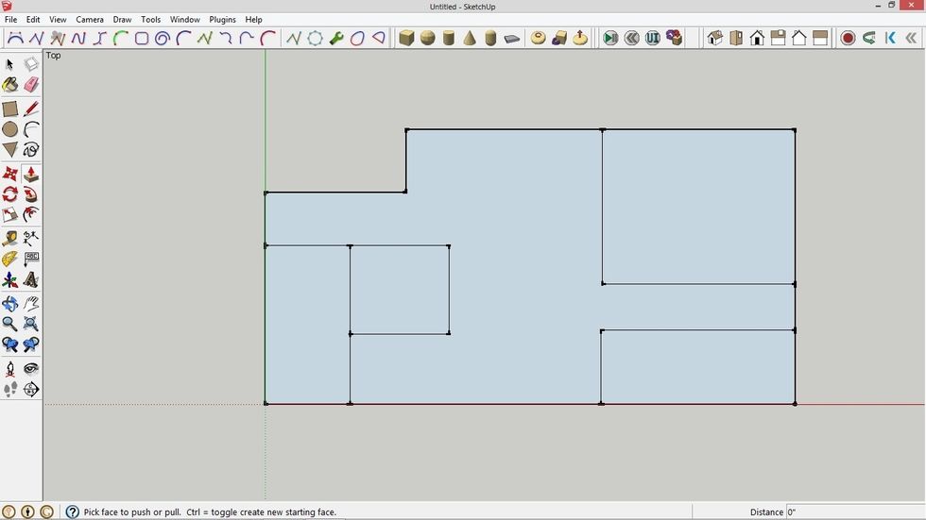
Task: Select the Rectangle drawing tool
Action: point(10,109)
